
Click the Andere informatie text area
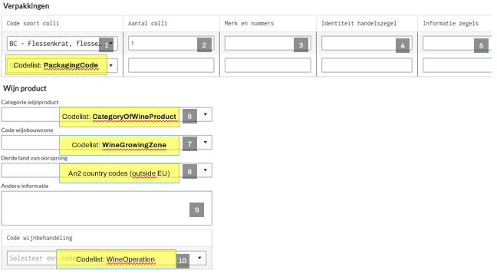coord(107,208)
